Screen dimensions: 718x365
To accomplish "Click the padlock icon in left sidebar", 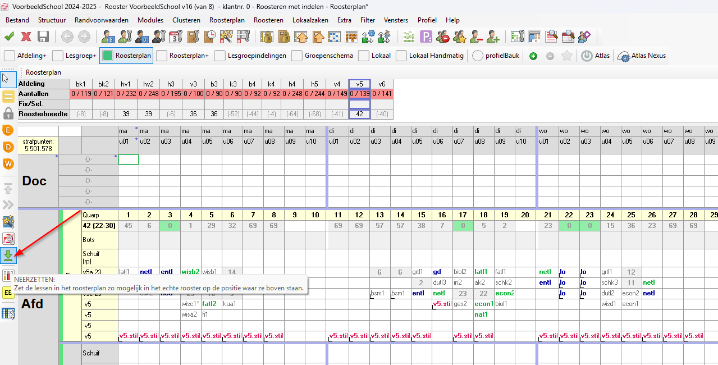I will pyautogui.click(x=8, y=113).
